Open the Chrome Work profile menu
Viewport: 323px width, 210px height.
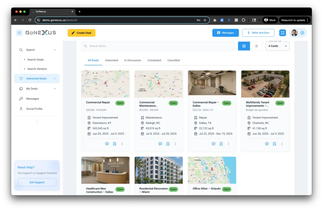[x=270, y=20]
